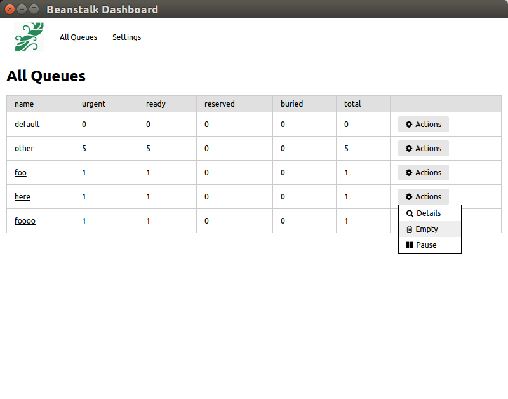The image size is (508, 399).
Task: Click the magnifier icon beside Details
Action: [410, 213]
